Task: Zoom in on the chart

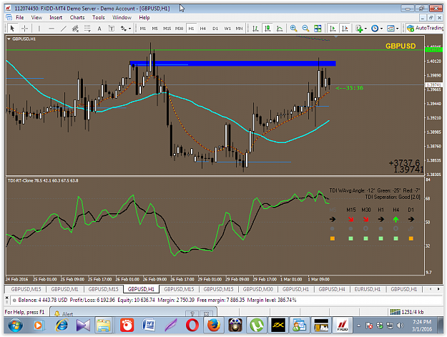Action: click(293, 28)
